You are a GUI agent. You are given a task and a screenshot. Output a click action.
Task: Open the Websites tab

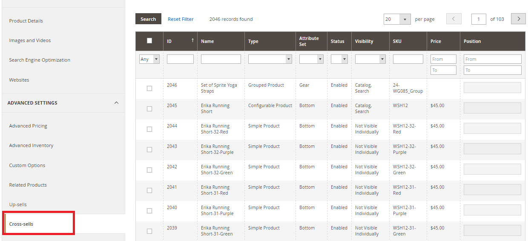point(19,80)
